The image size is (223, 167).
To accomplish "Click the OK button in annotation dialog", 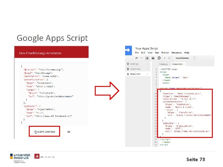I will [x=69, y=132].
